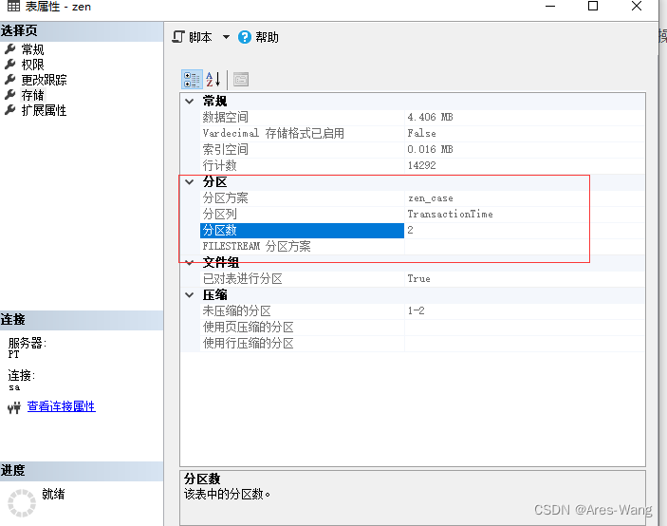Select the 分区列 property row

(x=422, y=215)
